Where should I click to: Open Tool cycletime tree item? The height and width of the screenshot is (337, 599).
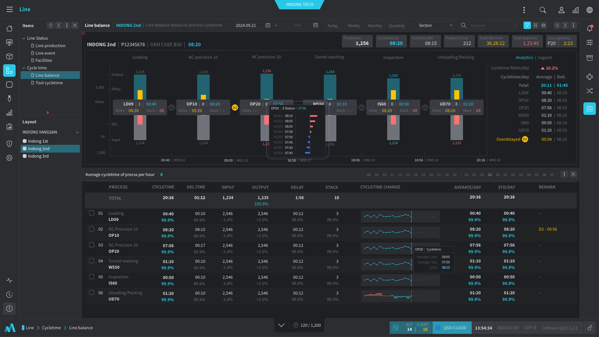pyautogui.click(x=49, y=83)
